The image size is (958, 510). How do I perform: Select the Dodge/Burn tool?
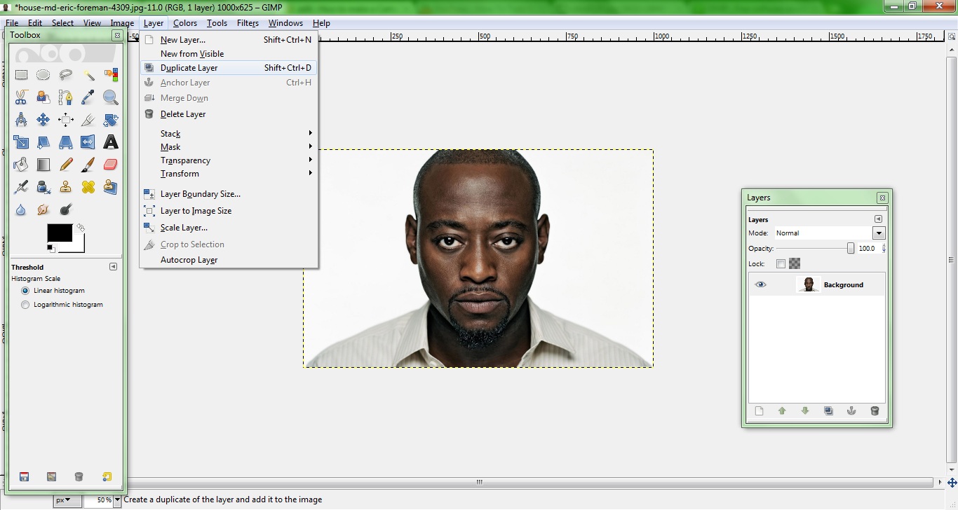[x=66, y=209]
